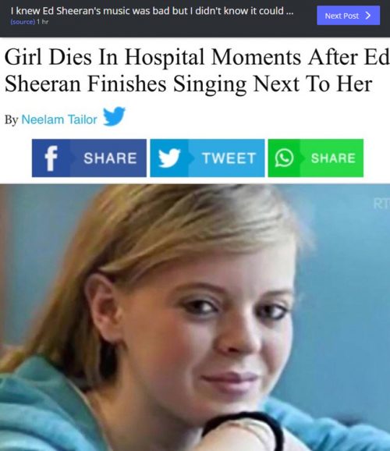Click the RT watermark on the photo
The image size is (390, 451).
[x=381, y=204]
